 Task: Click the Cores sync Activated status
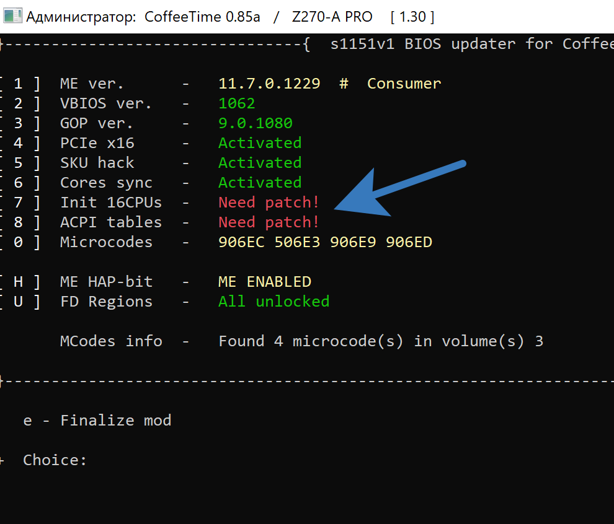click(x=260, y=183)
